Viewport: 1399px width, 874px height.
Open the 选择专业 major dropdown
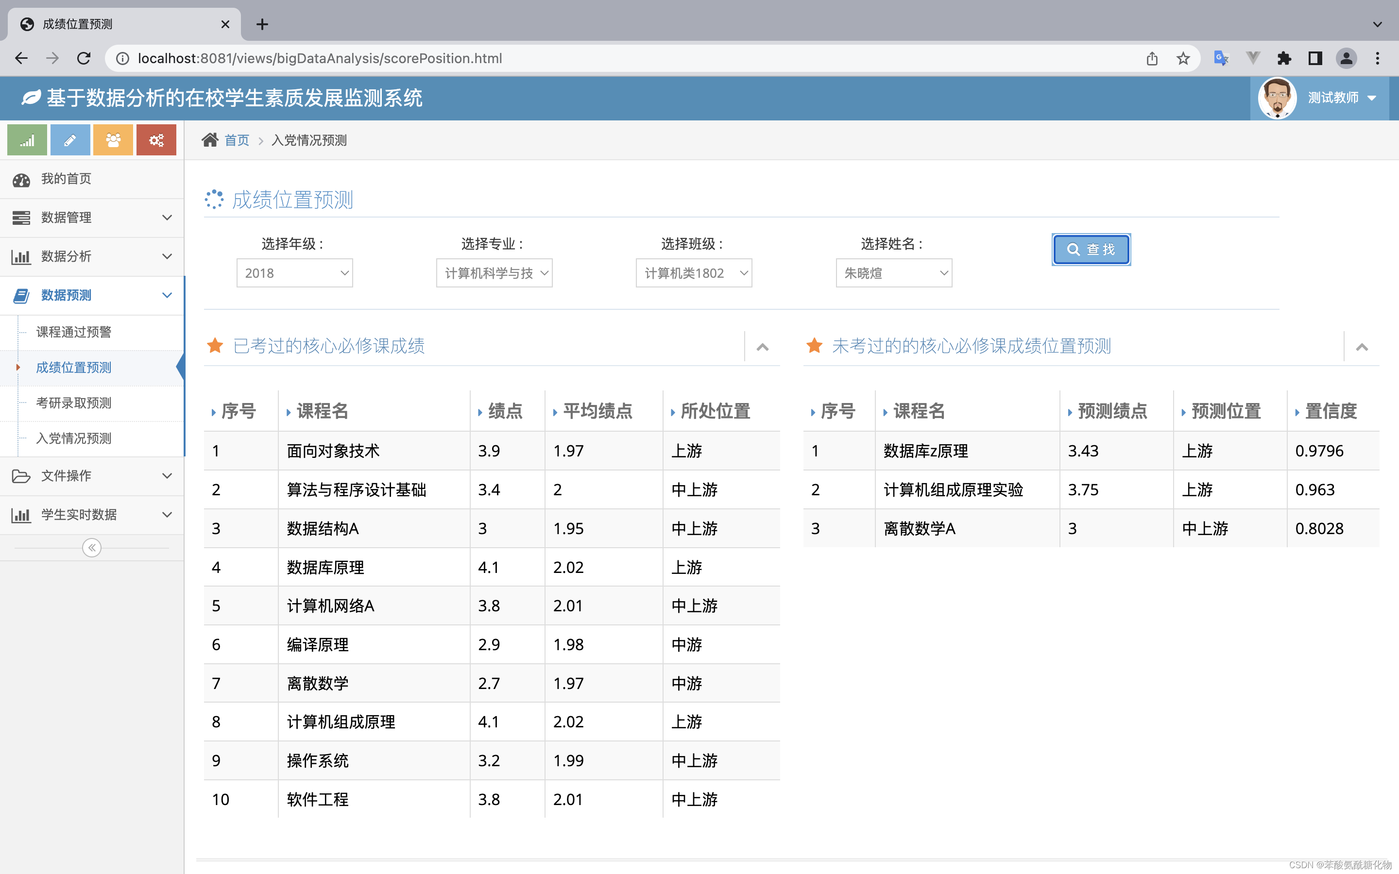[495, 273]
